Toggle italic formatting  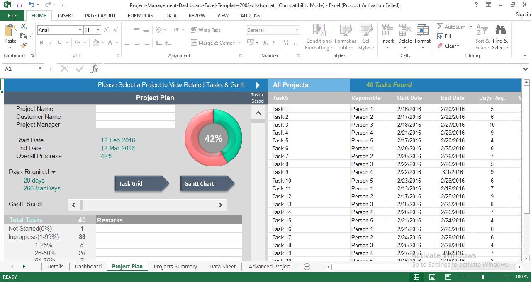tap(50, 43)
